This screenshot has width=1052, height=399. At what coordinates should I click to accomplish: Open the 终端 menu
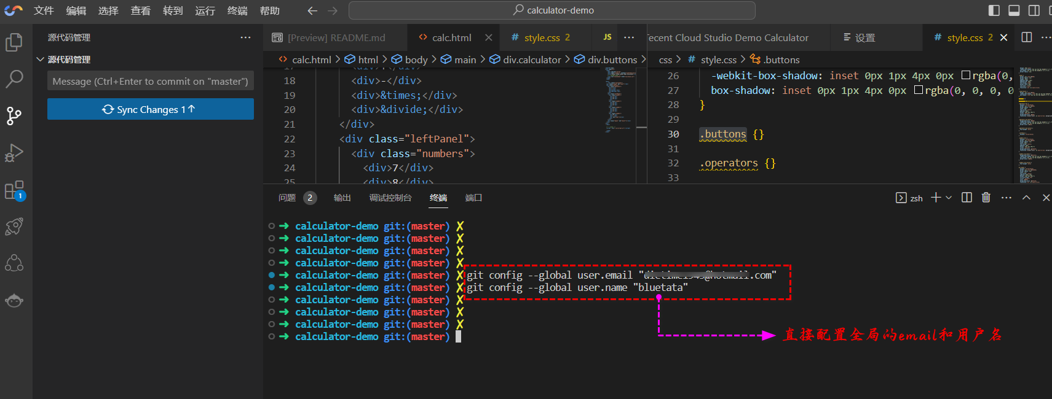pyautogui.click(x=237, y=10)
